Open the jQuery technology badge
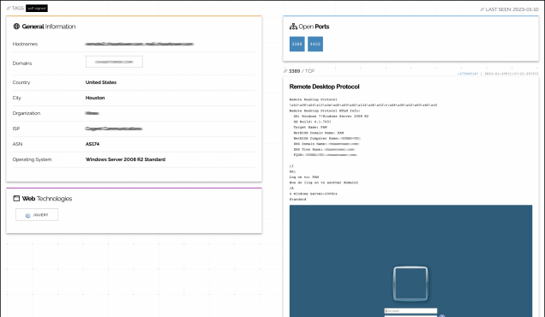 point(37,215)
